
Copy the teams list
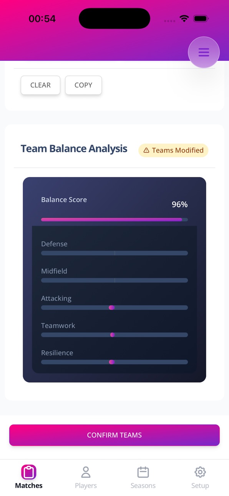point(83,85)
